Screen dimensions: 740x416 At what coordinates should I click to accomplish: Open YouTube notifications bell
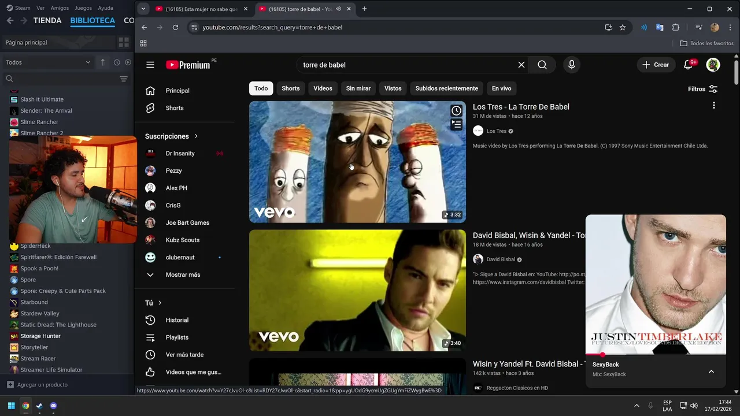(688, 65)
